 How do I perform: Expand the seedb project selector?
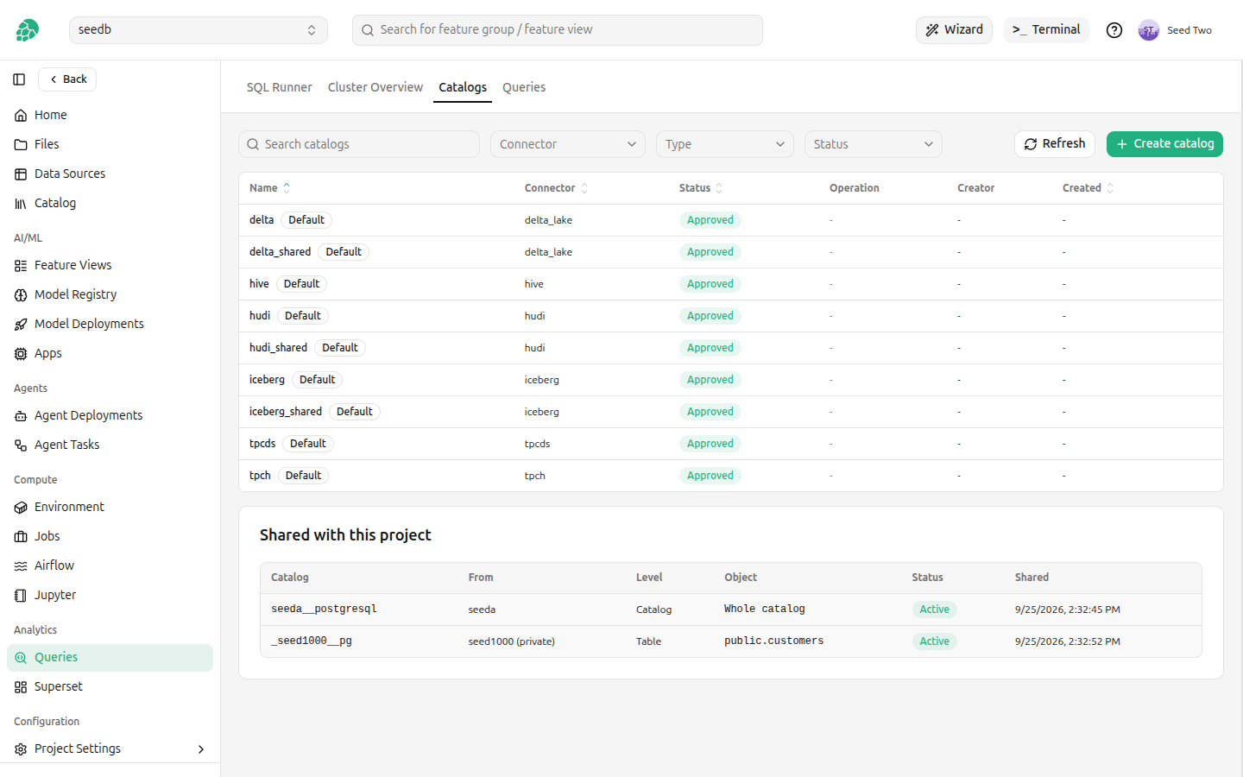tap(199, 30)
